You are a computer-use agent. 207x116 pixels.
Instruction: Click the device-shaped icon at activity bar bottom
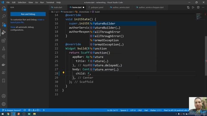click(x=4, y=81)
